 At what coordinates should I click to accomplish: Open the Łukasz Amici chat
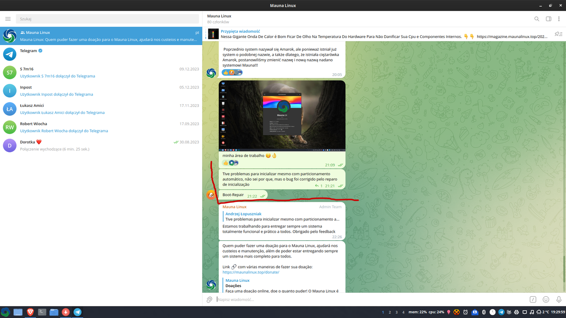(101, 109)
